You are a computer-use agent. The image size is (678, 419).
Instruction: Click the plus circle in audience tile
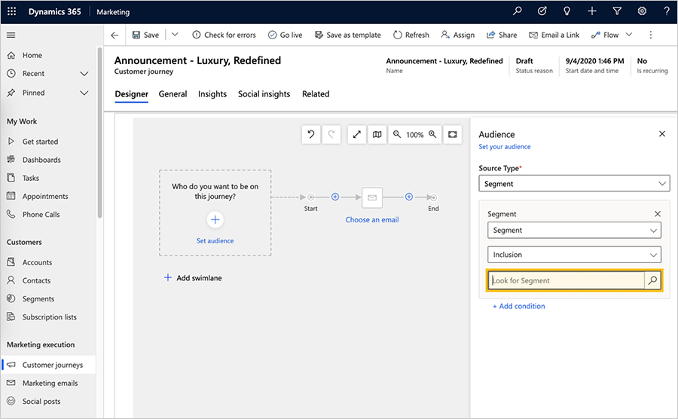[x=215, y=220]
